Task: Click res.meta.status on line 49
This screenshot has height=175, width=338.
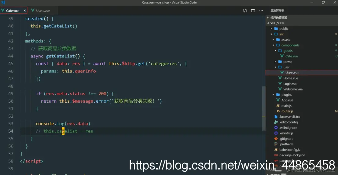Action: pos(66,94)
